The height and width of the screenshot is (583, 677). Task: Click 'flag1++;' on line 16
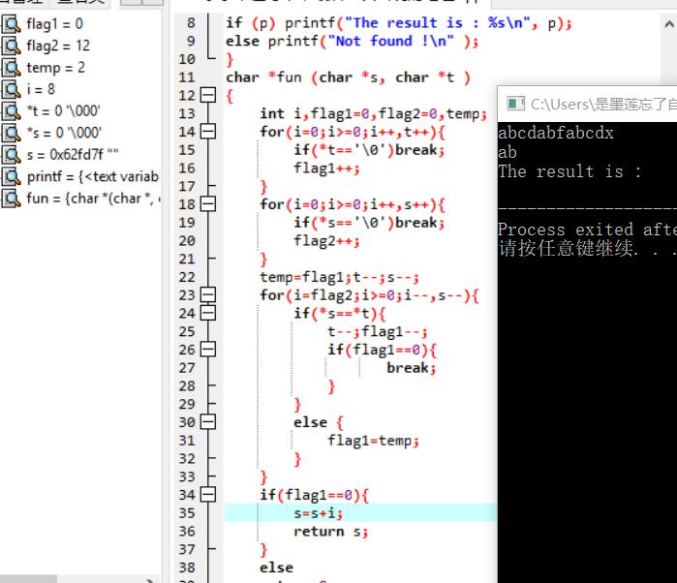tap(326, 168)
